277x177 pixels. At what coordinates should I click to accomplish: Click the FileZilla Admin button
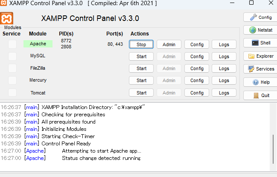click(x=169, y=68)
